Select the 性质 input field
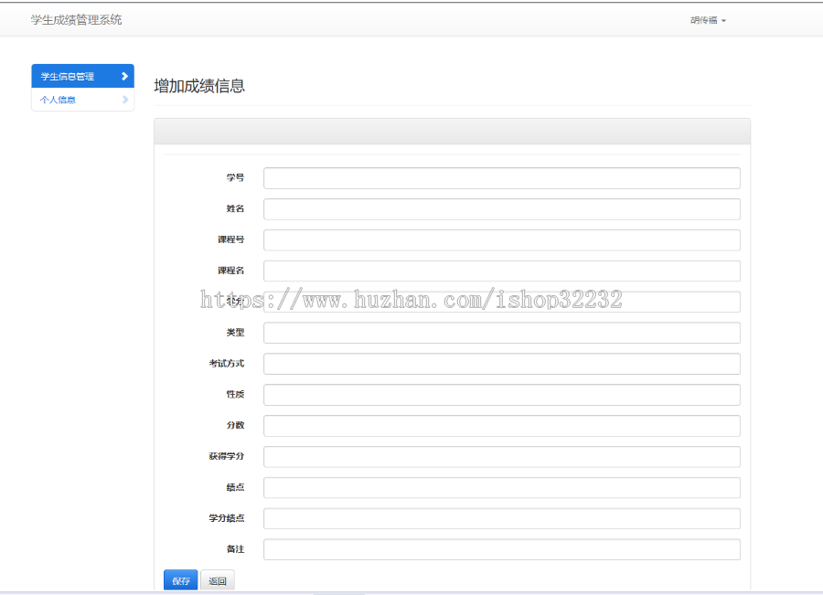The width and height of the screenshot is (823, 595). click(x=501, y=394)
